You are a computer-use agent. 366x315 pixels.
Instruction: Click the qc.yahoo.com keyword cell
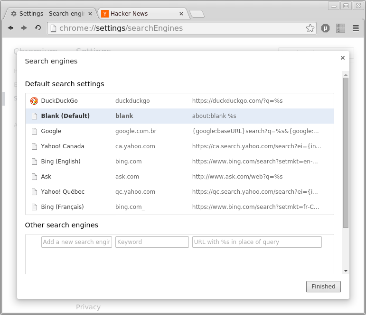pyautogui.click(x=135, y=192)
